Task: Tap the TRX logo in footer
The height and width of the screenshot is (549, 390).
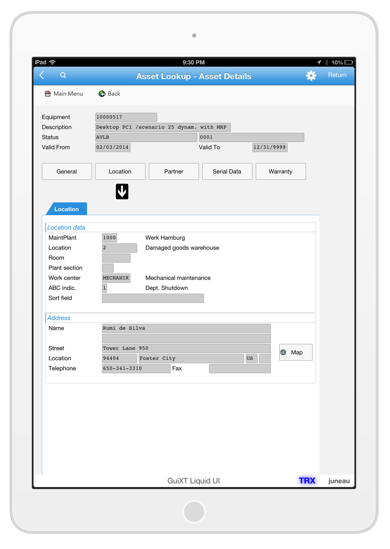Action: [307, 480]
